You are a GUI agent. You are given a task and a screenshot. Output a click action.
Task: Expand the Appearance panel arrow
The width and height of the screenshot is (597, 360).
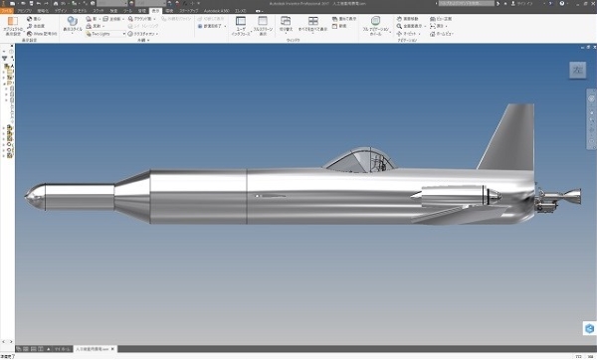148,41
